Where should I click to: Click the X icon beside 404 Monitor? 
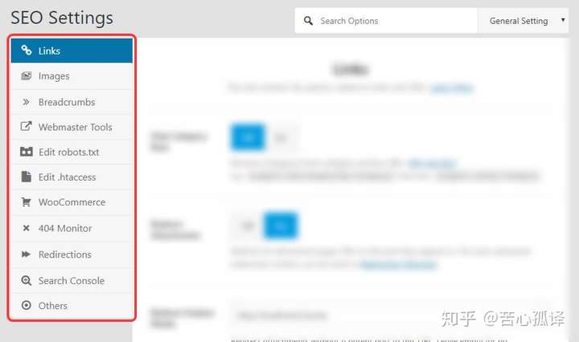(26, 228)
